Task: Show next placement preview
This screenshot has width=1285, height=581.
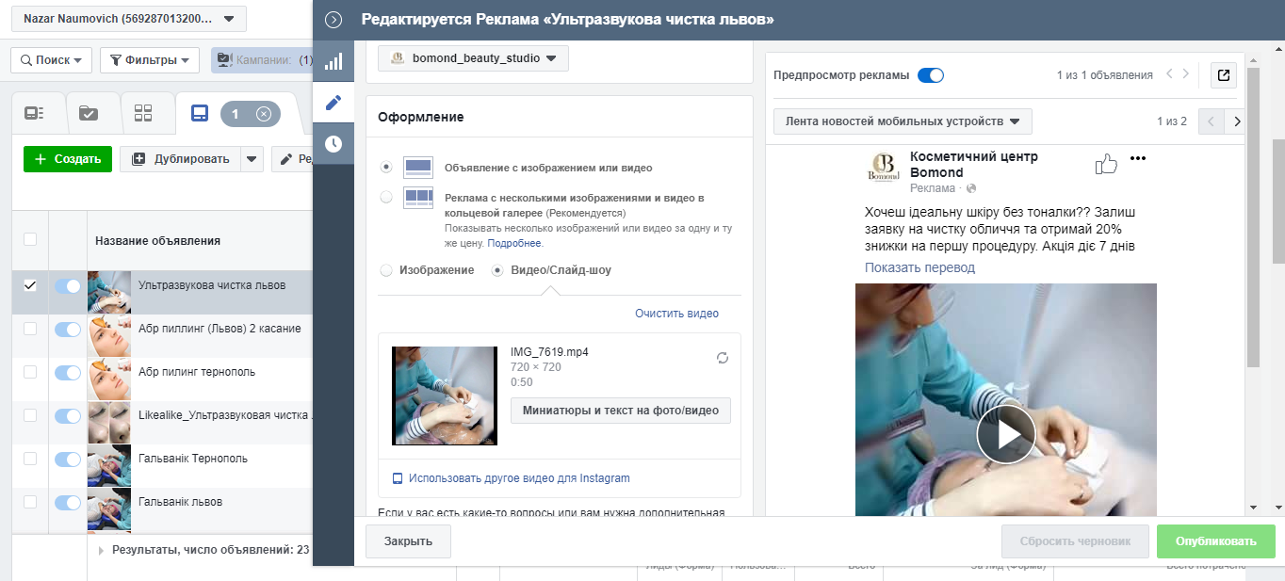Action: coord(1236,121)
